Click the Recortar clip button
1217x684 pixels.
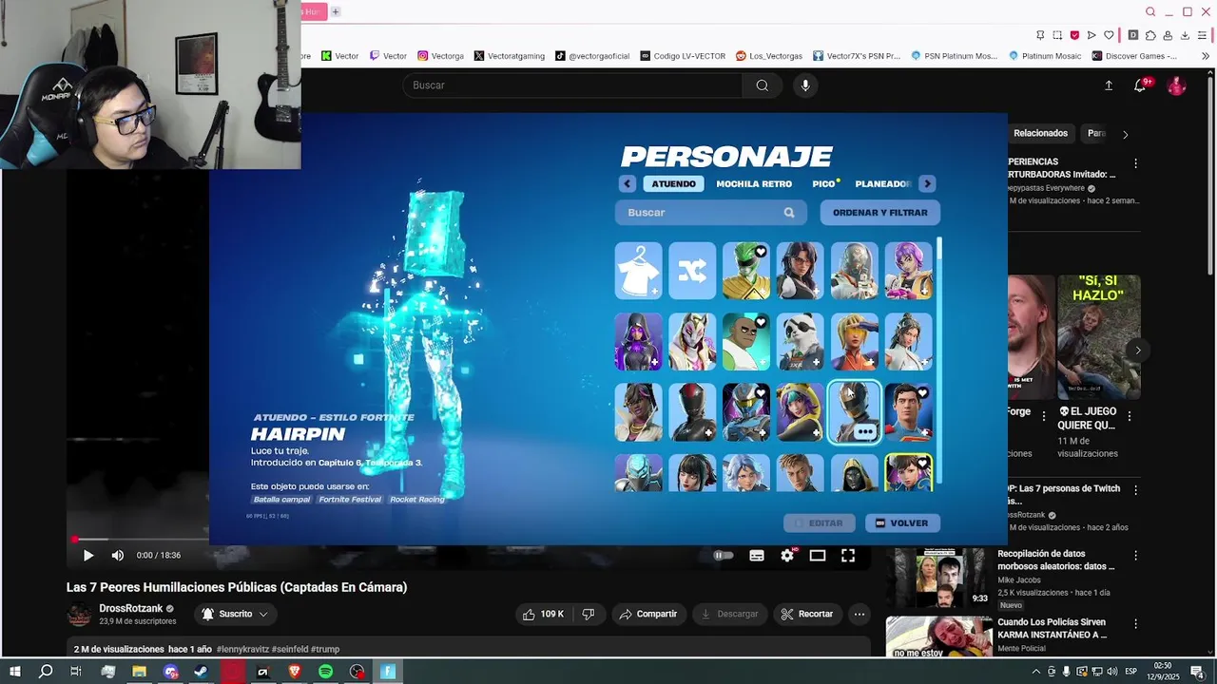point(806,615)
